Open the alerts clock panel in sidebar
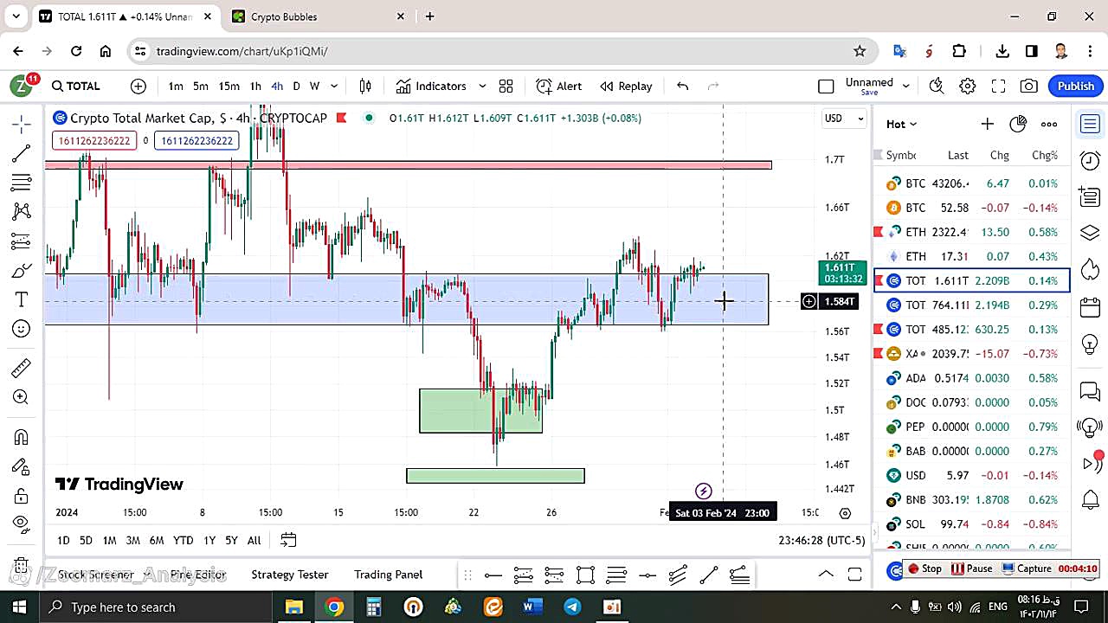Viewport: 1108px width, 623px height. (x=1090, y=161)
